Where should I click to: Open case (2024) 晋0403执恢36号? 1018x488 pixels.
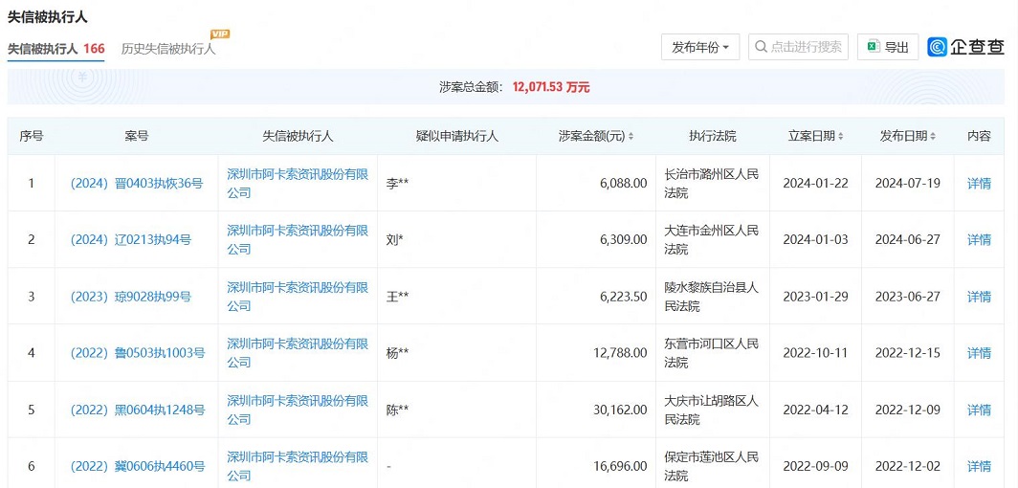click(136, 184)
